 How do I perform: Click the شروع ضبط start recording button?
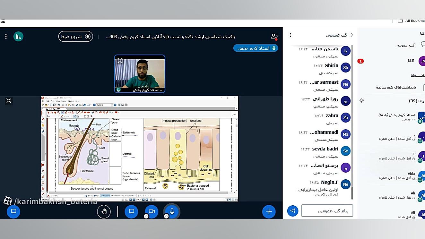pos(76,37)
